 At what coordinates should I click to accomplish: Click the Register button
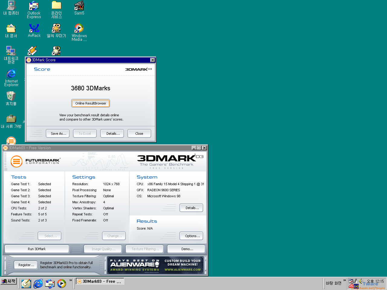(x=26, y=265)
